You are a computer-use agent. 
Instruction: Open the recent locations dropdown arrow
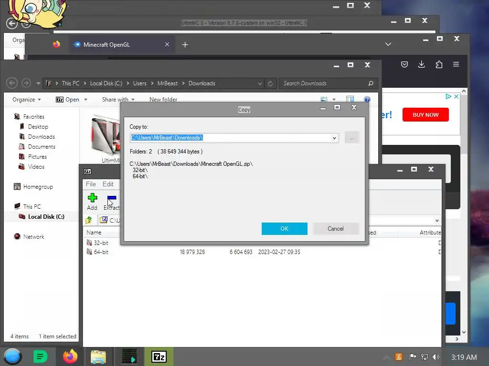(x=38, y=83)
